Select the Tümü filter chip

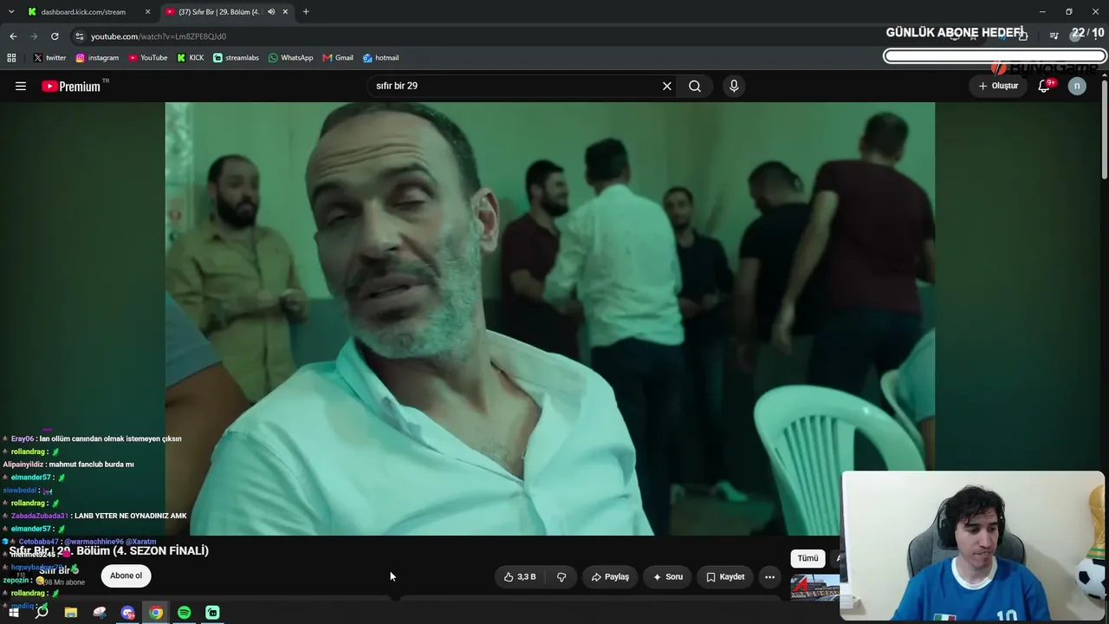pyautogui.click(x=807, y=558)
